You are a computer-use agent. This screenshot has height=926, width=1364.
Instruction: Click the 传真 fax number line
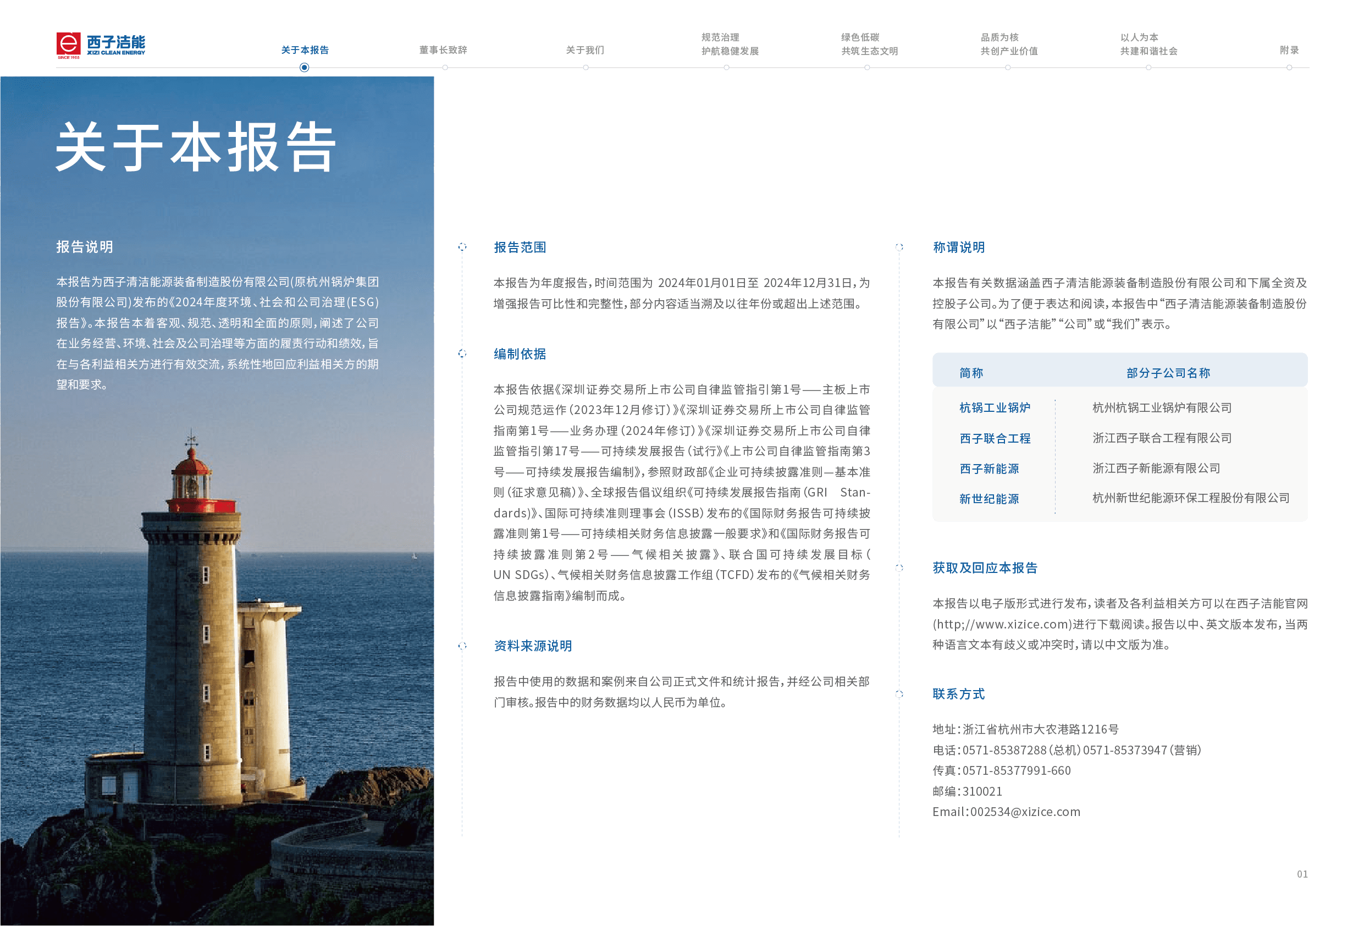1001,770
